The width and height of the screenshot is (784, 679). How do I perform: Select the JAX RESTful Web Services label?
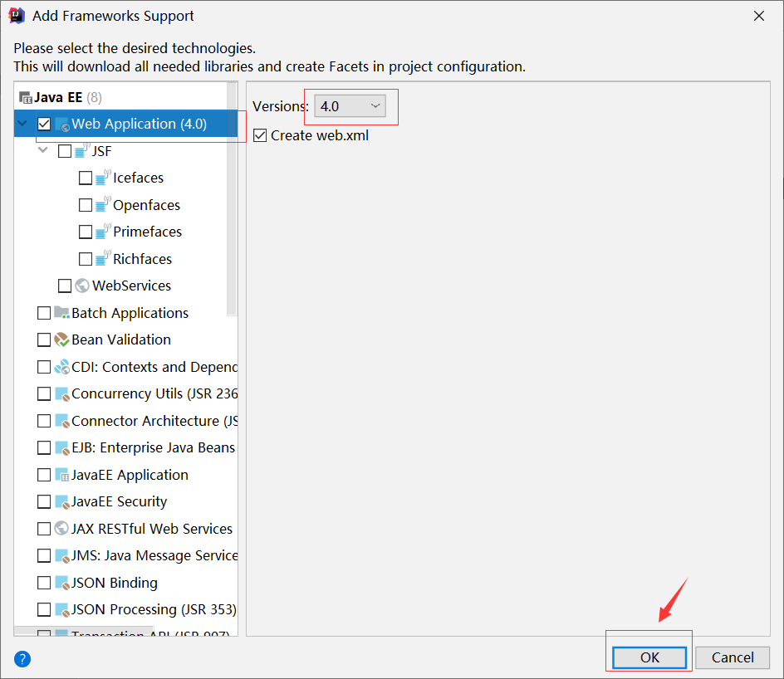(152, 529)
